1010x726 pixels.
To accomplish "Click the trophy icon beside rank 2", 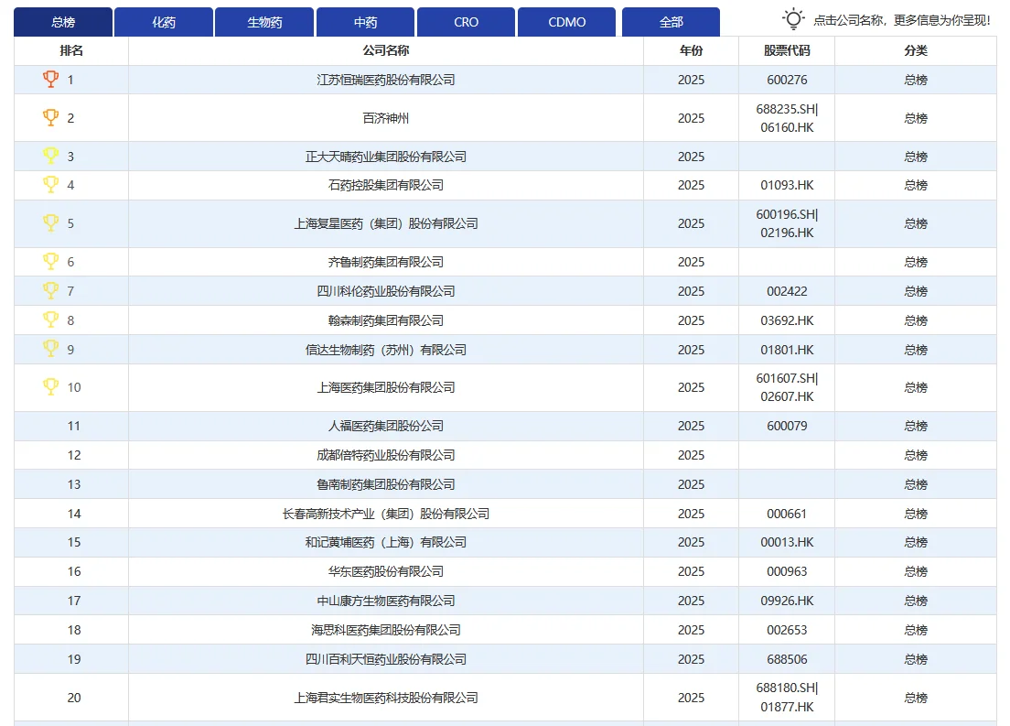I will tap(50, 117).
